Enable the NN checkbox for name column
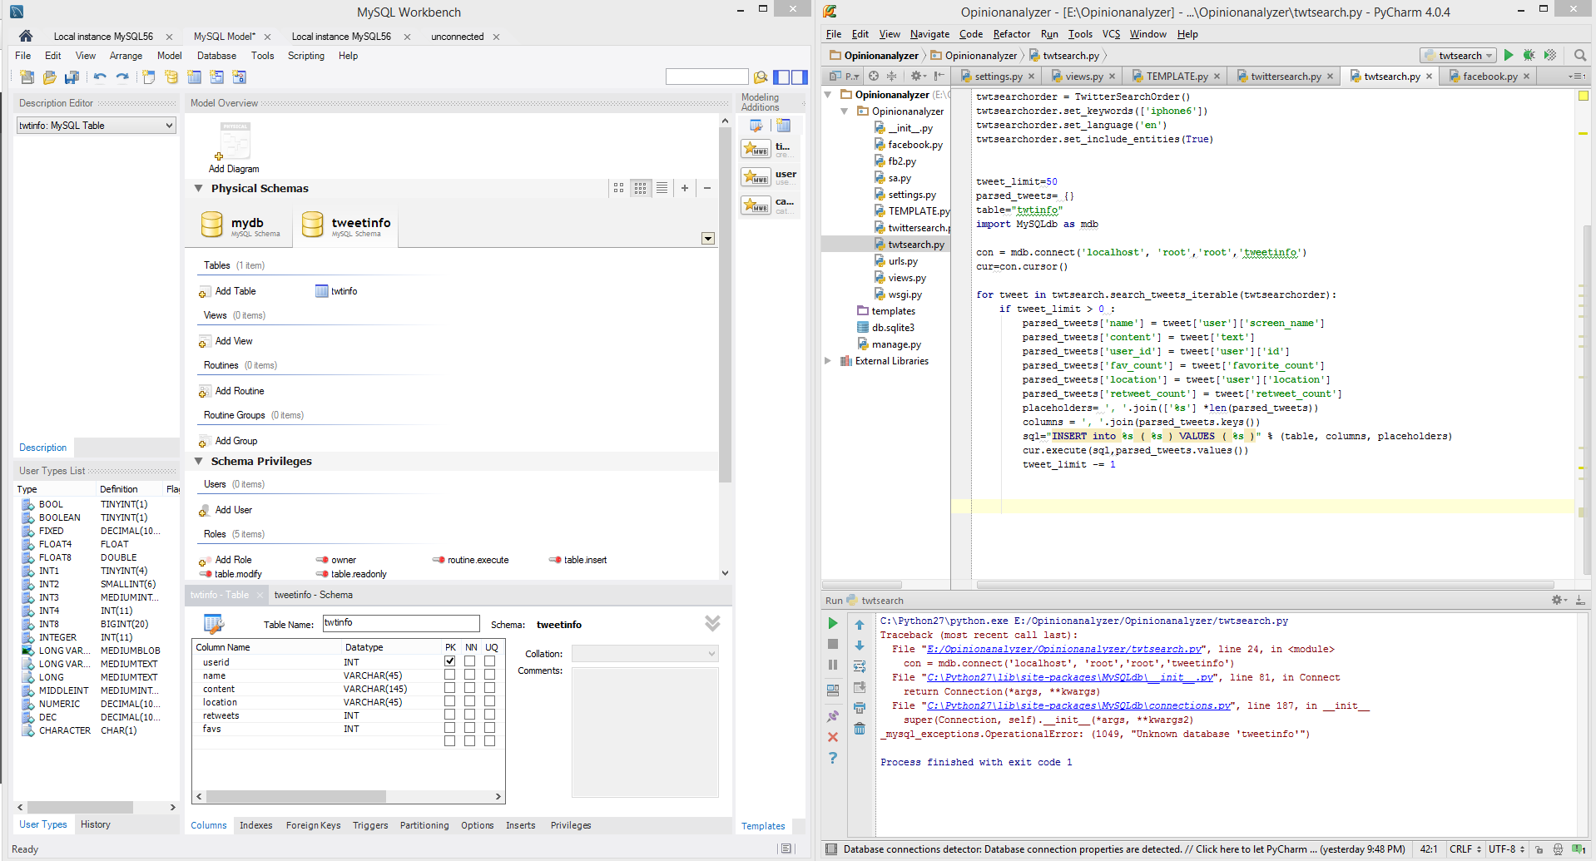Viewport: 1596px width, 861px height. pyautogui.click(x=470, y=675)
